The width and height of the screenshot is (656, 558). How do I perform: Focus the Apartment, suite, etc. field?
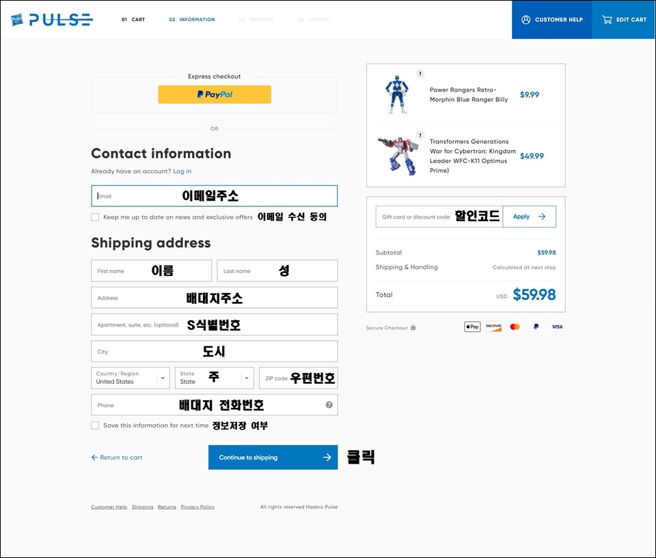pyautogui.click(x=214, y=324)
